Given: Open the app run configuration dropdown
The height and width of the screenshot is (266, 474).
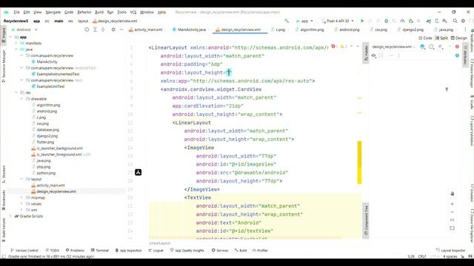Looking at the screenshot, I should (x=304, y=21).
